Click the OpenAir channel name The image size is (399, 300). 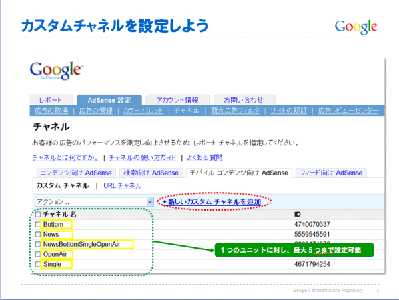(x=55, y=254)
